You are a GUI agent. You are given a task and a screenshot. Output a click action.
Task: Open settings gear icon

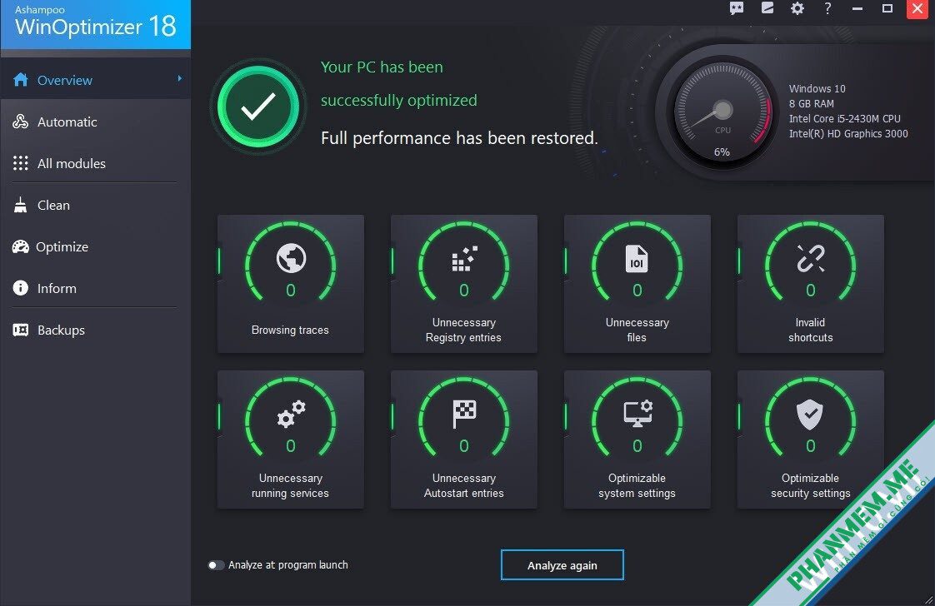pos(797,8)
